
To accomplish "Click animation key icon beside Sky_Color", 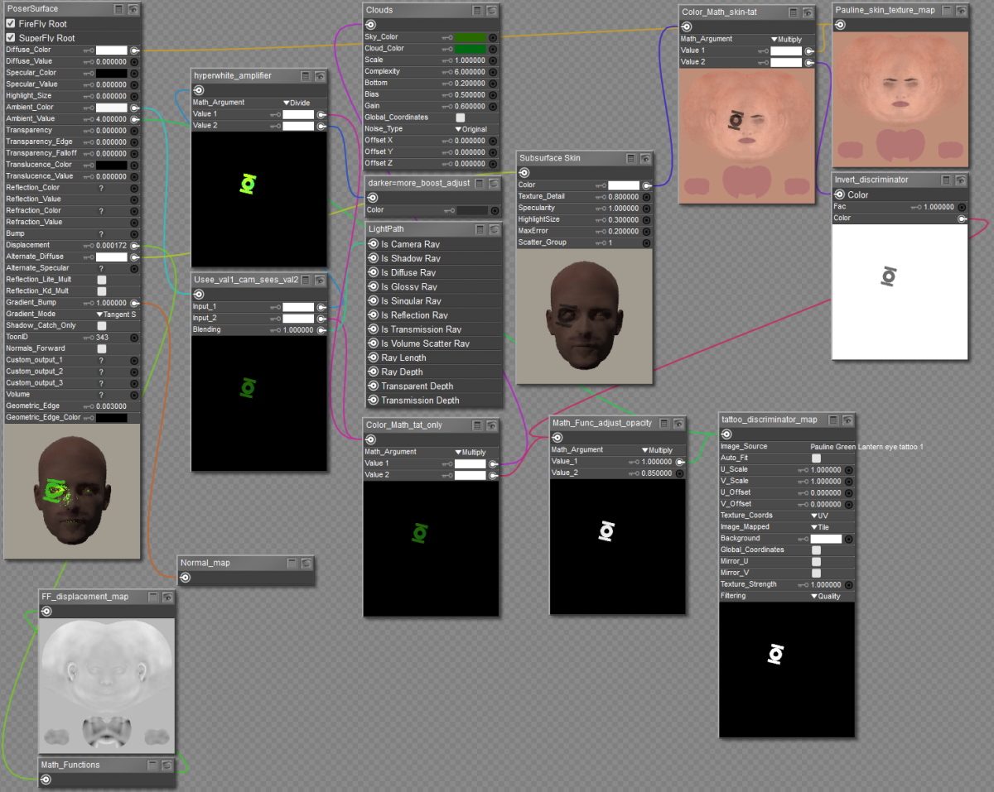I will point(446,37).
